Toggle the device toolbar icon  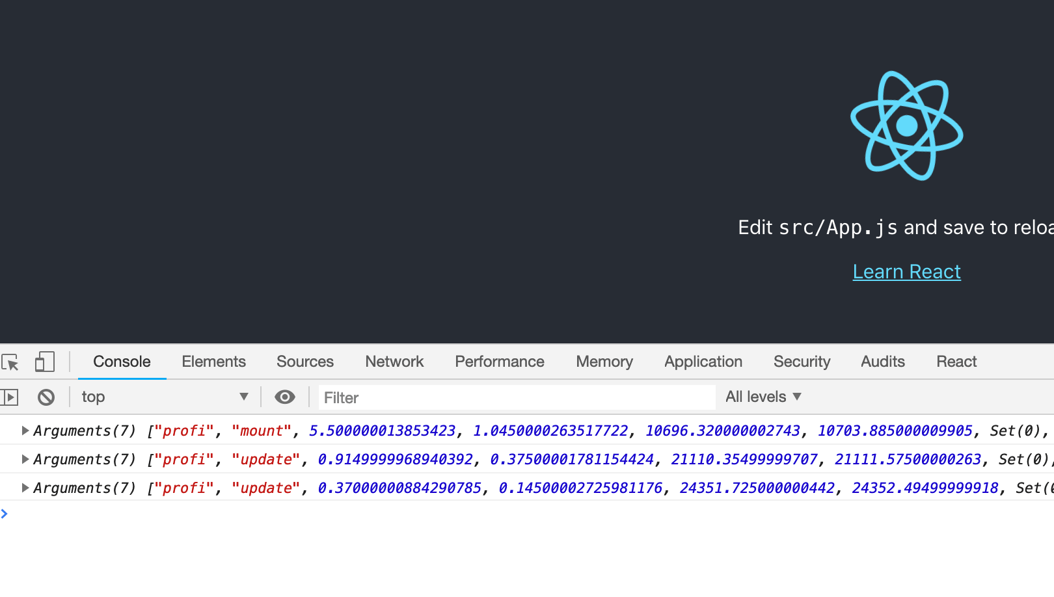pyautogui.click(x=44, y=362)
